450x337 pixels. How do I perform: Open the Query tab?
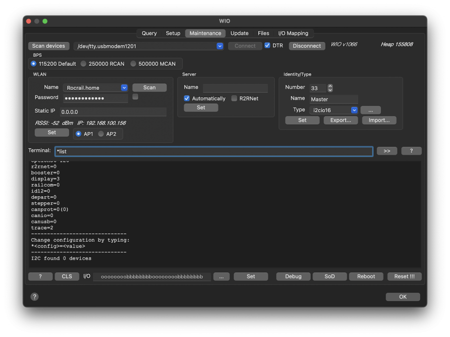(x=149, y=33)
